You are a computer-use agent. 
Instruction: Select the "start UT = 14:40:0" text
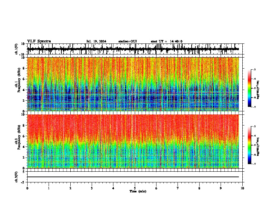[x=166, y=41]
